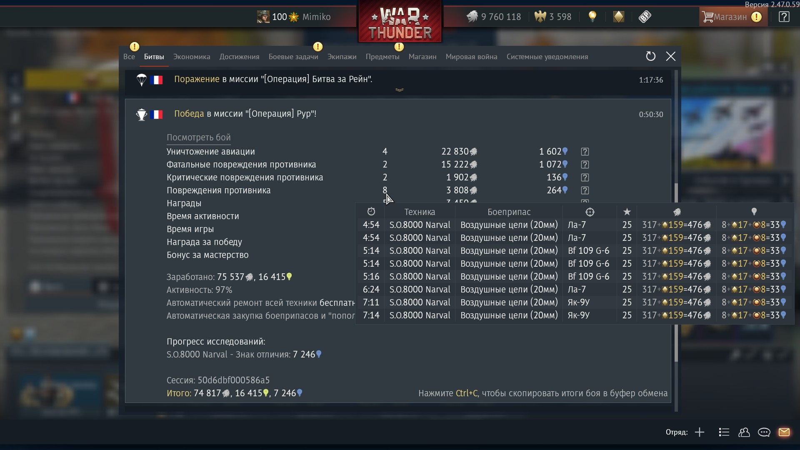Click the Mimiko player profile

[294, 17]
